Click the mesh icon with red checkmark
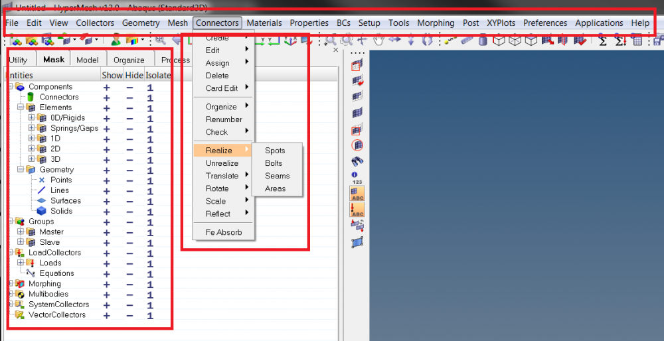 [x=580, y=40]
